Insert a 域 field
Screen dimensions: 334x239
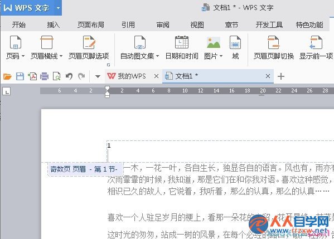[235, 48]
